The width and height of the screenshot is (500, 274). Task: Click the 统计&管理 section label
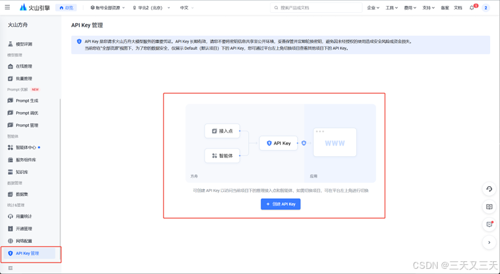pos(16,205)
